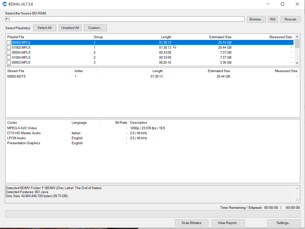Check the 01002.MPLS playlist checkbox
Image resolution: width=305 pixels, height=229 pixels.
click(x=9, y=48)
